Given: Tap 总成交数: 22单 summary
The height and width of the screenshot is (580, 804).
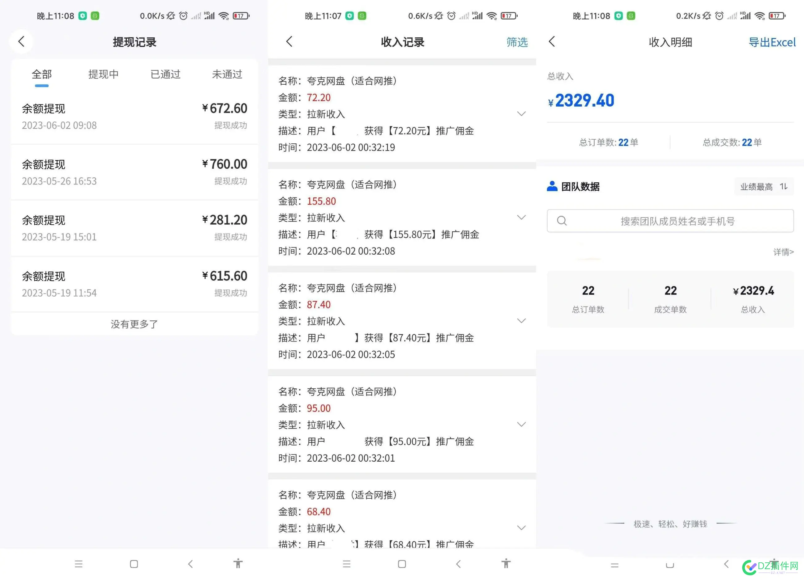Looking at the screenshot, I should click(732, 142).
